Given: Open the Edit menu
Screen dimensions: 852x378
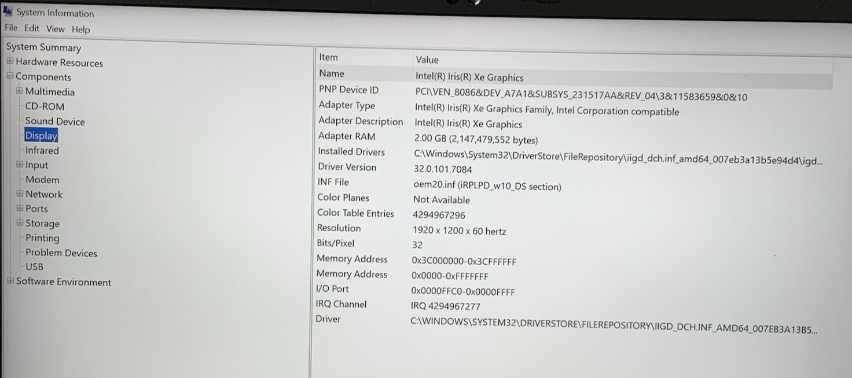Looking at the screenshot, I should pyautogui.click(x=32, y=28).
